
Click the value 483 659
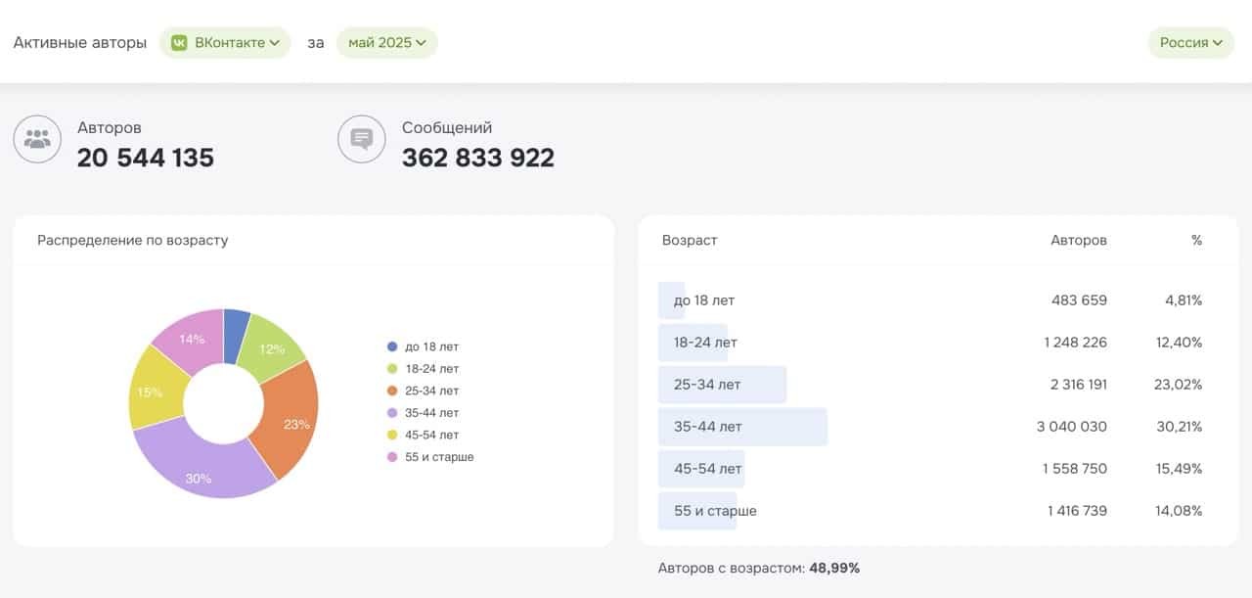click(x=1079, y=300)
